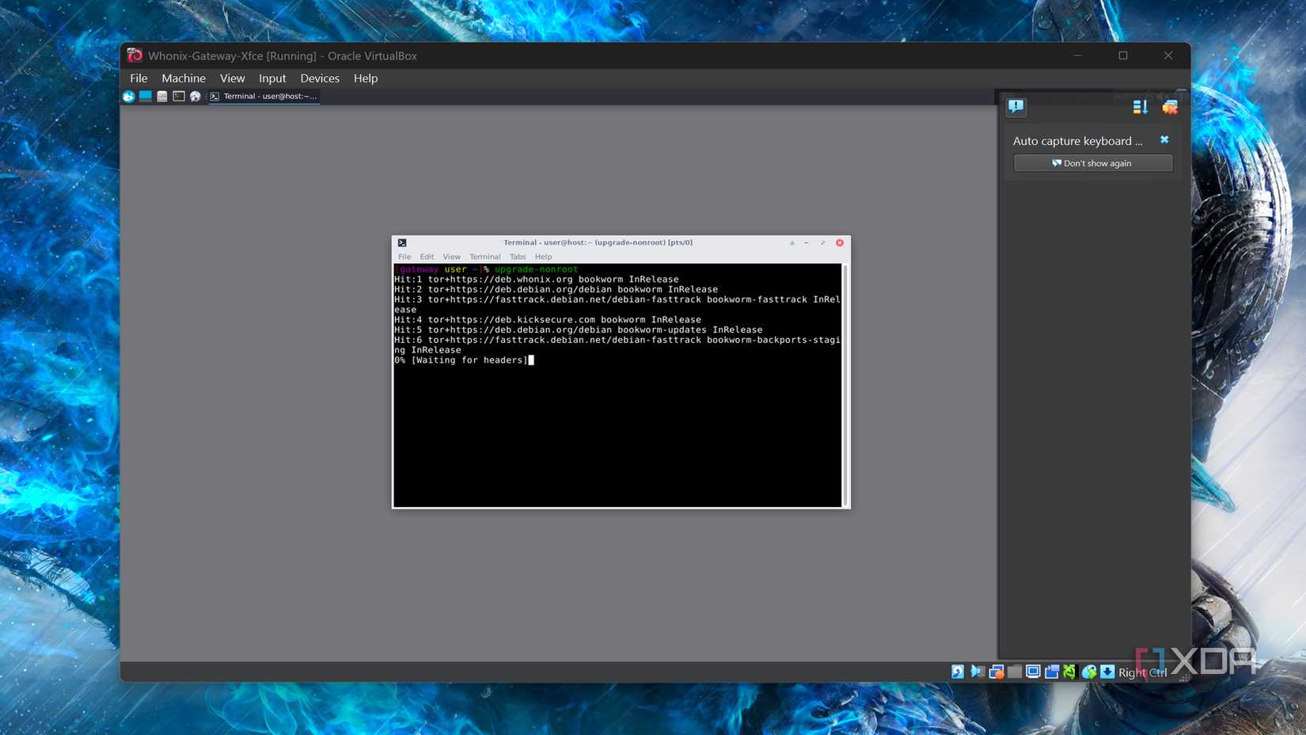Open the terminal launcher in the Xfce panel

[x=179, y=96]
